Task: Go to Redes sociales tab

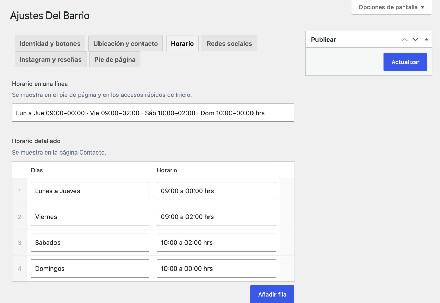Action: tap(229, 44)
